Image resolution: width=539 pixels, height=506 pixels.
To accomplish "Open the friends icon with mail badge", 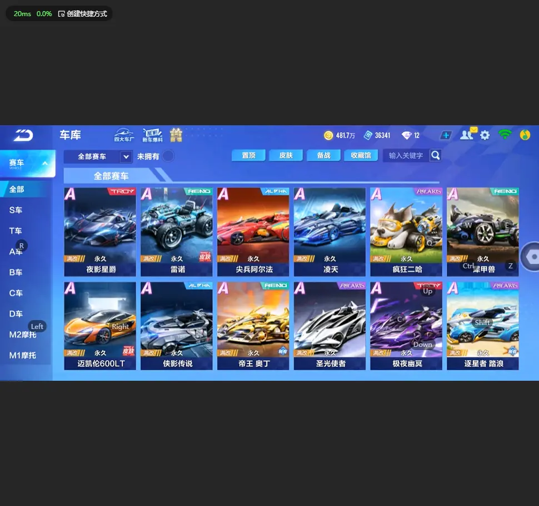I will point(468,134).
